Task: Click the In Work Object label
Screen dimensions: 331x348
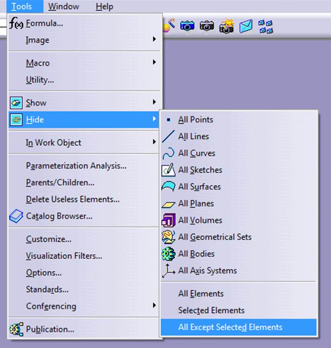Action: tap(54, 143)
